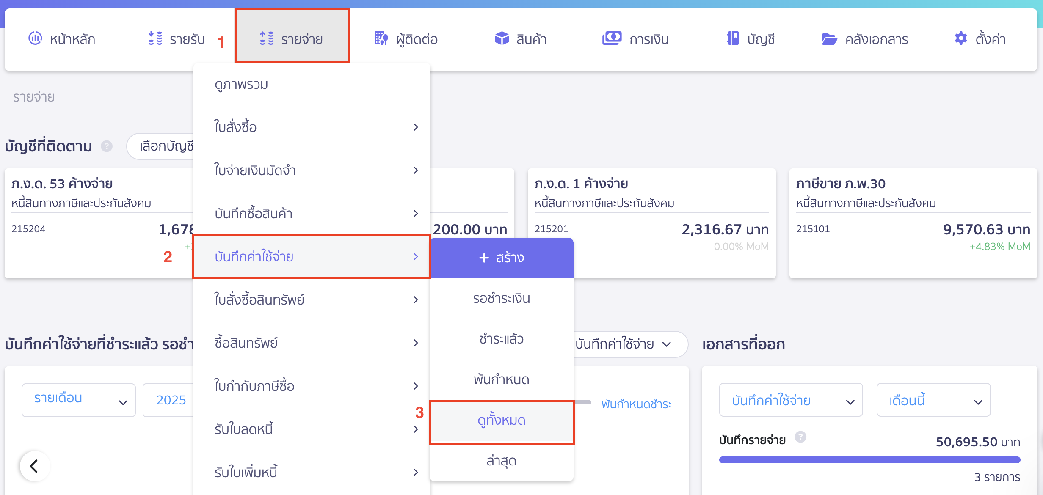Open บันทึกค่าใช้จ่าย pill dropdown above chart

[x=630, y=344]
